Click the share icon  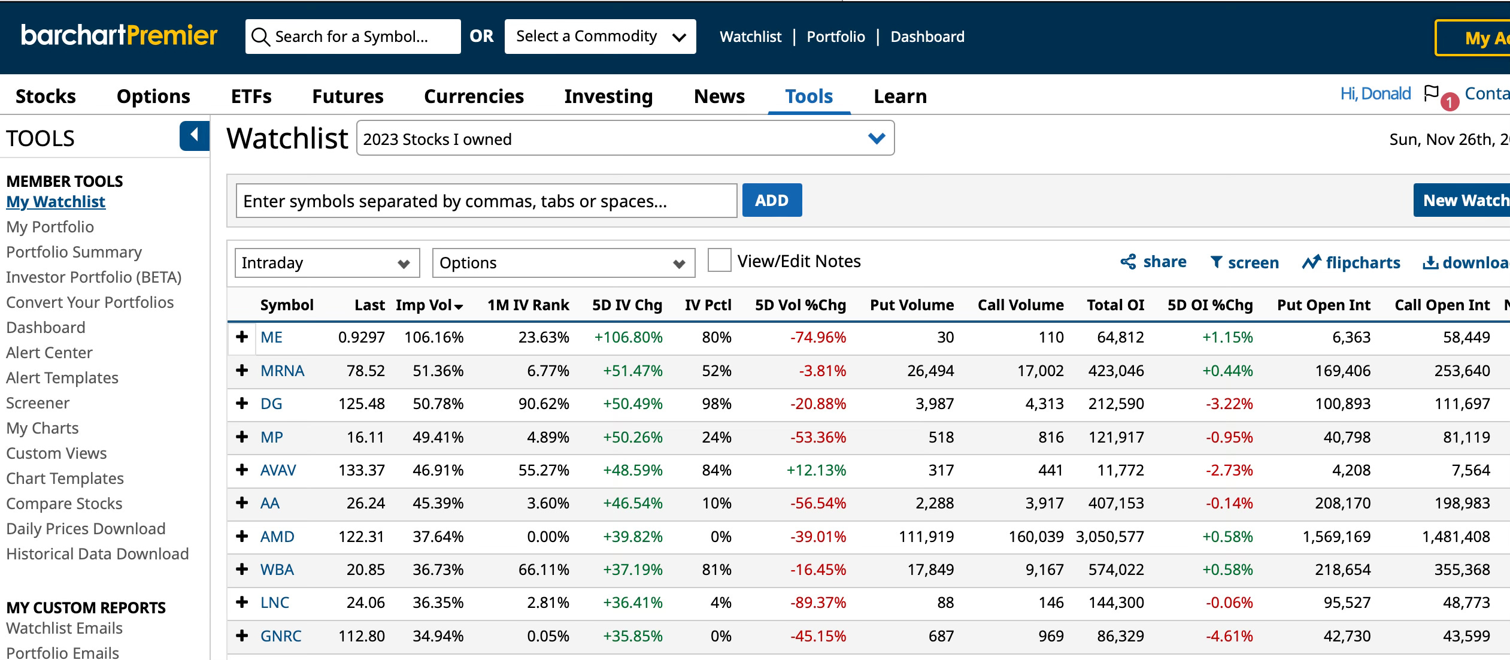click(x=1128, y=262)
